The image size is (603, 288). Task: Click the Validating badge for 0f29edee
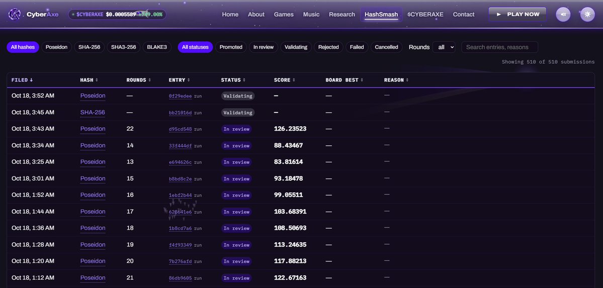[238, 96]
